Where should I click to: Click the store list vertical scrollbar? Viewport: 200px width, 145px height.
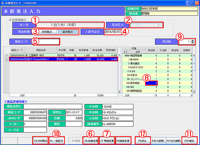pyautogui.click(x=194, y=74)
